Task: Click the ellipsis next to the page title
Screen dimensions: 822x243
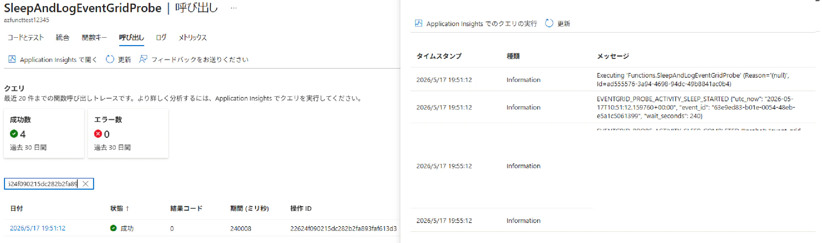Action: point(234,8)
